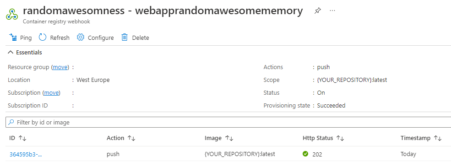This screenshot has height=167, width=451.
Task: Click the green 202 success status icon
Action: (x=305, y=154)
